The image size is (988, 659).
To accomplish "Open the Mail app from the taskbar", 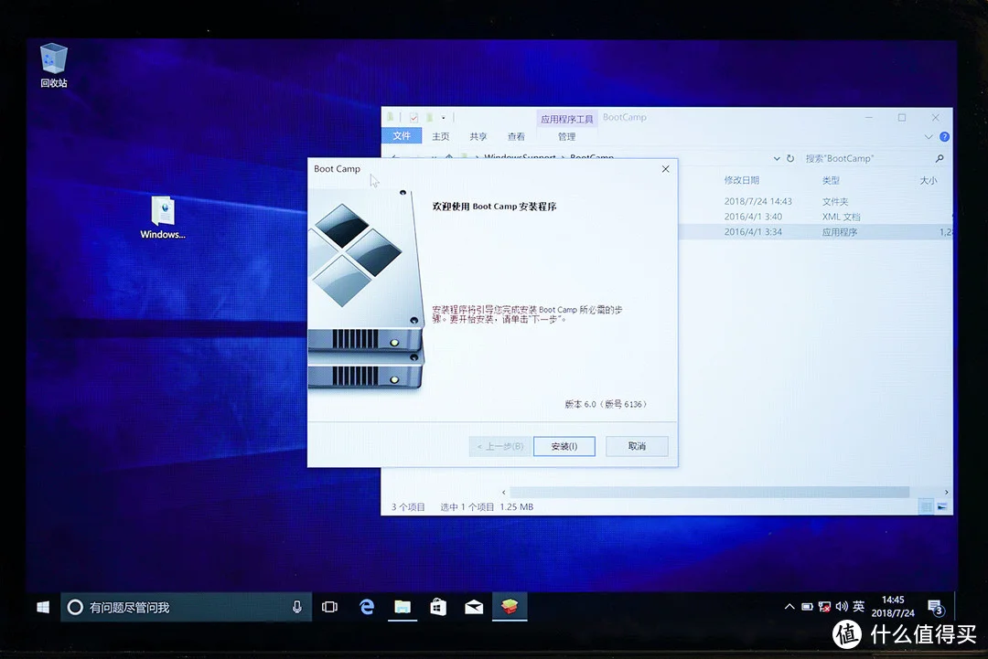I will [x=474, y=607].
